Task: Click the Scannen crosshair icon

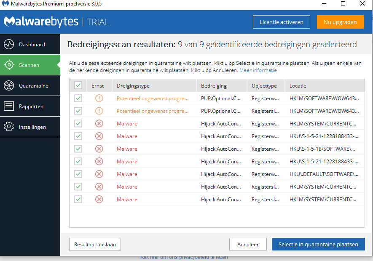Action: click(x=9, y=65)
